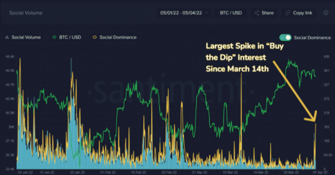Click the Social Volume bar chart icon
The height and width of the screenshot is (175, 335).
(x=7, y=37)
